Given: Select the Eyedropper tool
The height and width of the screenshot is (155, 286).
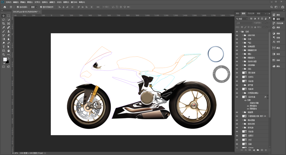Looking at the screenshot, I should coord(3,28).
